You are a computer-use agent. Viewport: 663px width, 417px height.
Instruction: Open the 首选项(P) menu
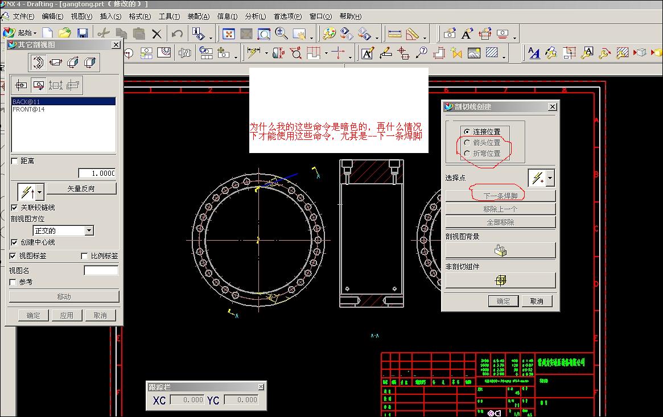(x=287, y=16)
